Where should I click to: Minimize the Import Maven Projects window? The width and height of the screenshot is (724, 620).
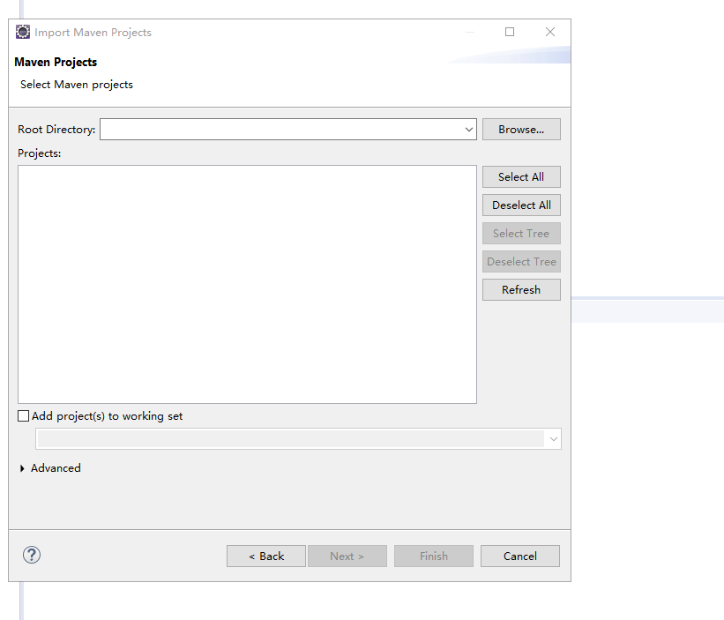coord(469,32)
